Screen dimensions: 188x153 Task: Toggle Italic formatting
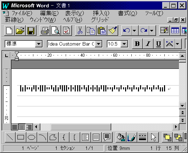pyautogui.click(x=148, y=44)
